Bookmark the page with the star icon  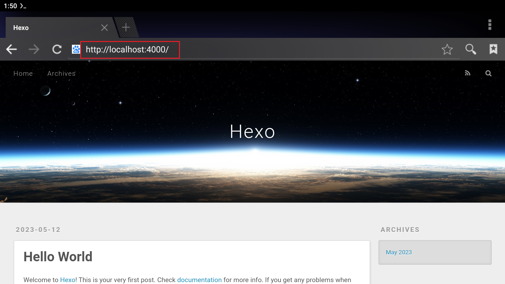[447, 49]
